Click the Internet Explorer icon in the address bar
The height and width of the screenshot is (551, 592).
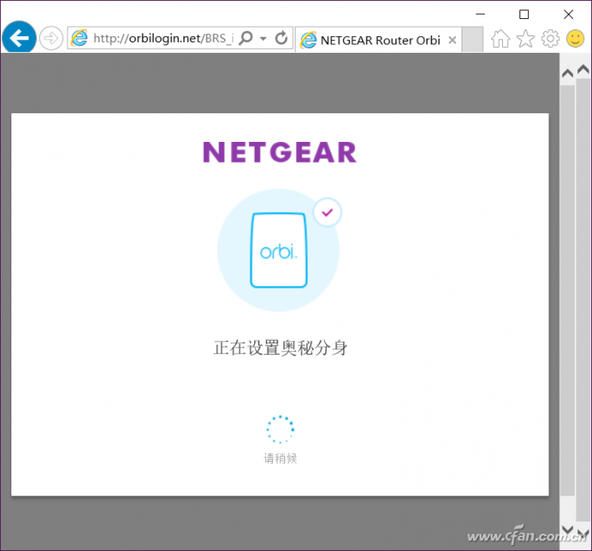click(80, 38)
